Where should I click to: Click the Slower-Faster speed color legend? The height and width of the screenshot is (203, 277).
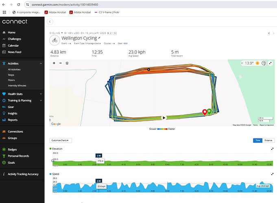click(x=162, y=129)
